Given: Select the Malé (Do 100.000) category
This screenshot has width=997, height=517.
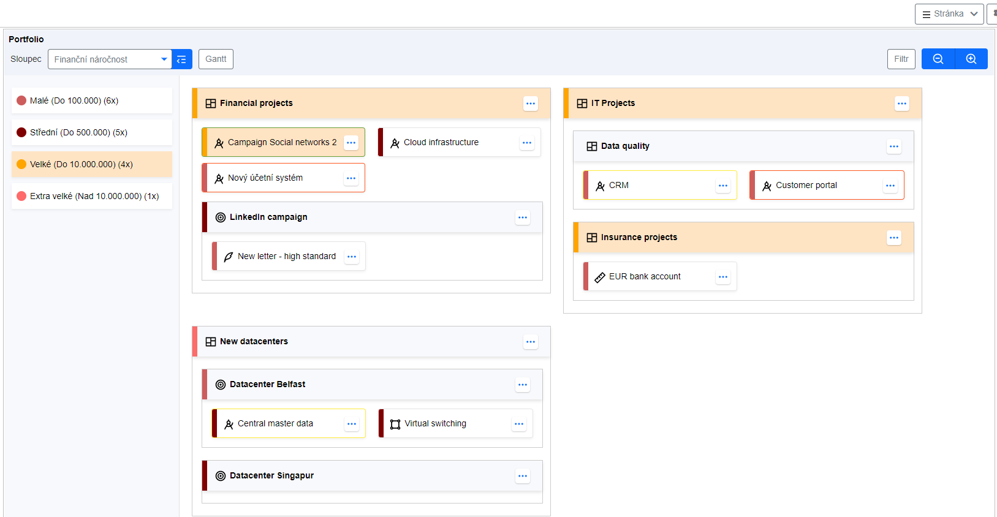Looking at the screenshot, I should [92, 100].
